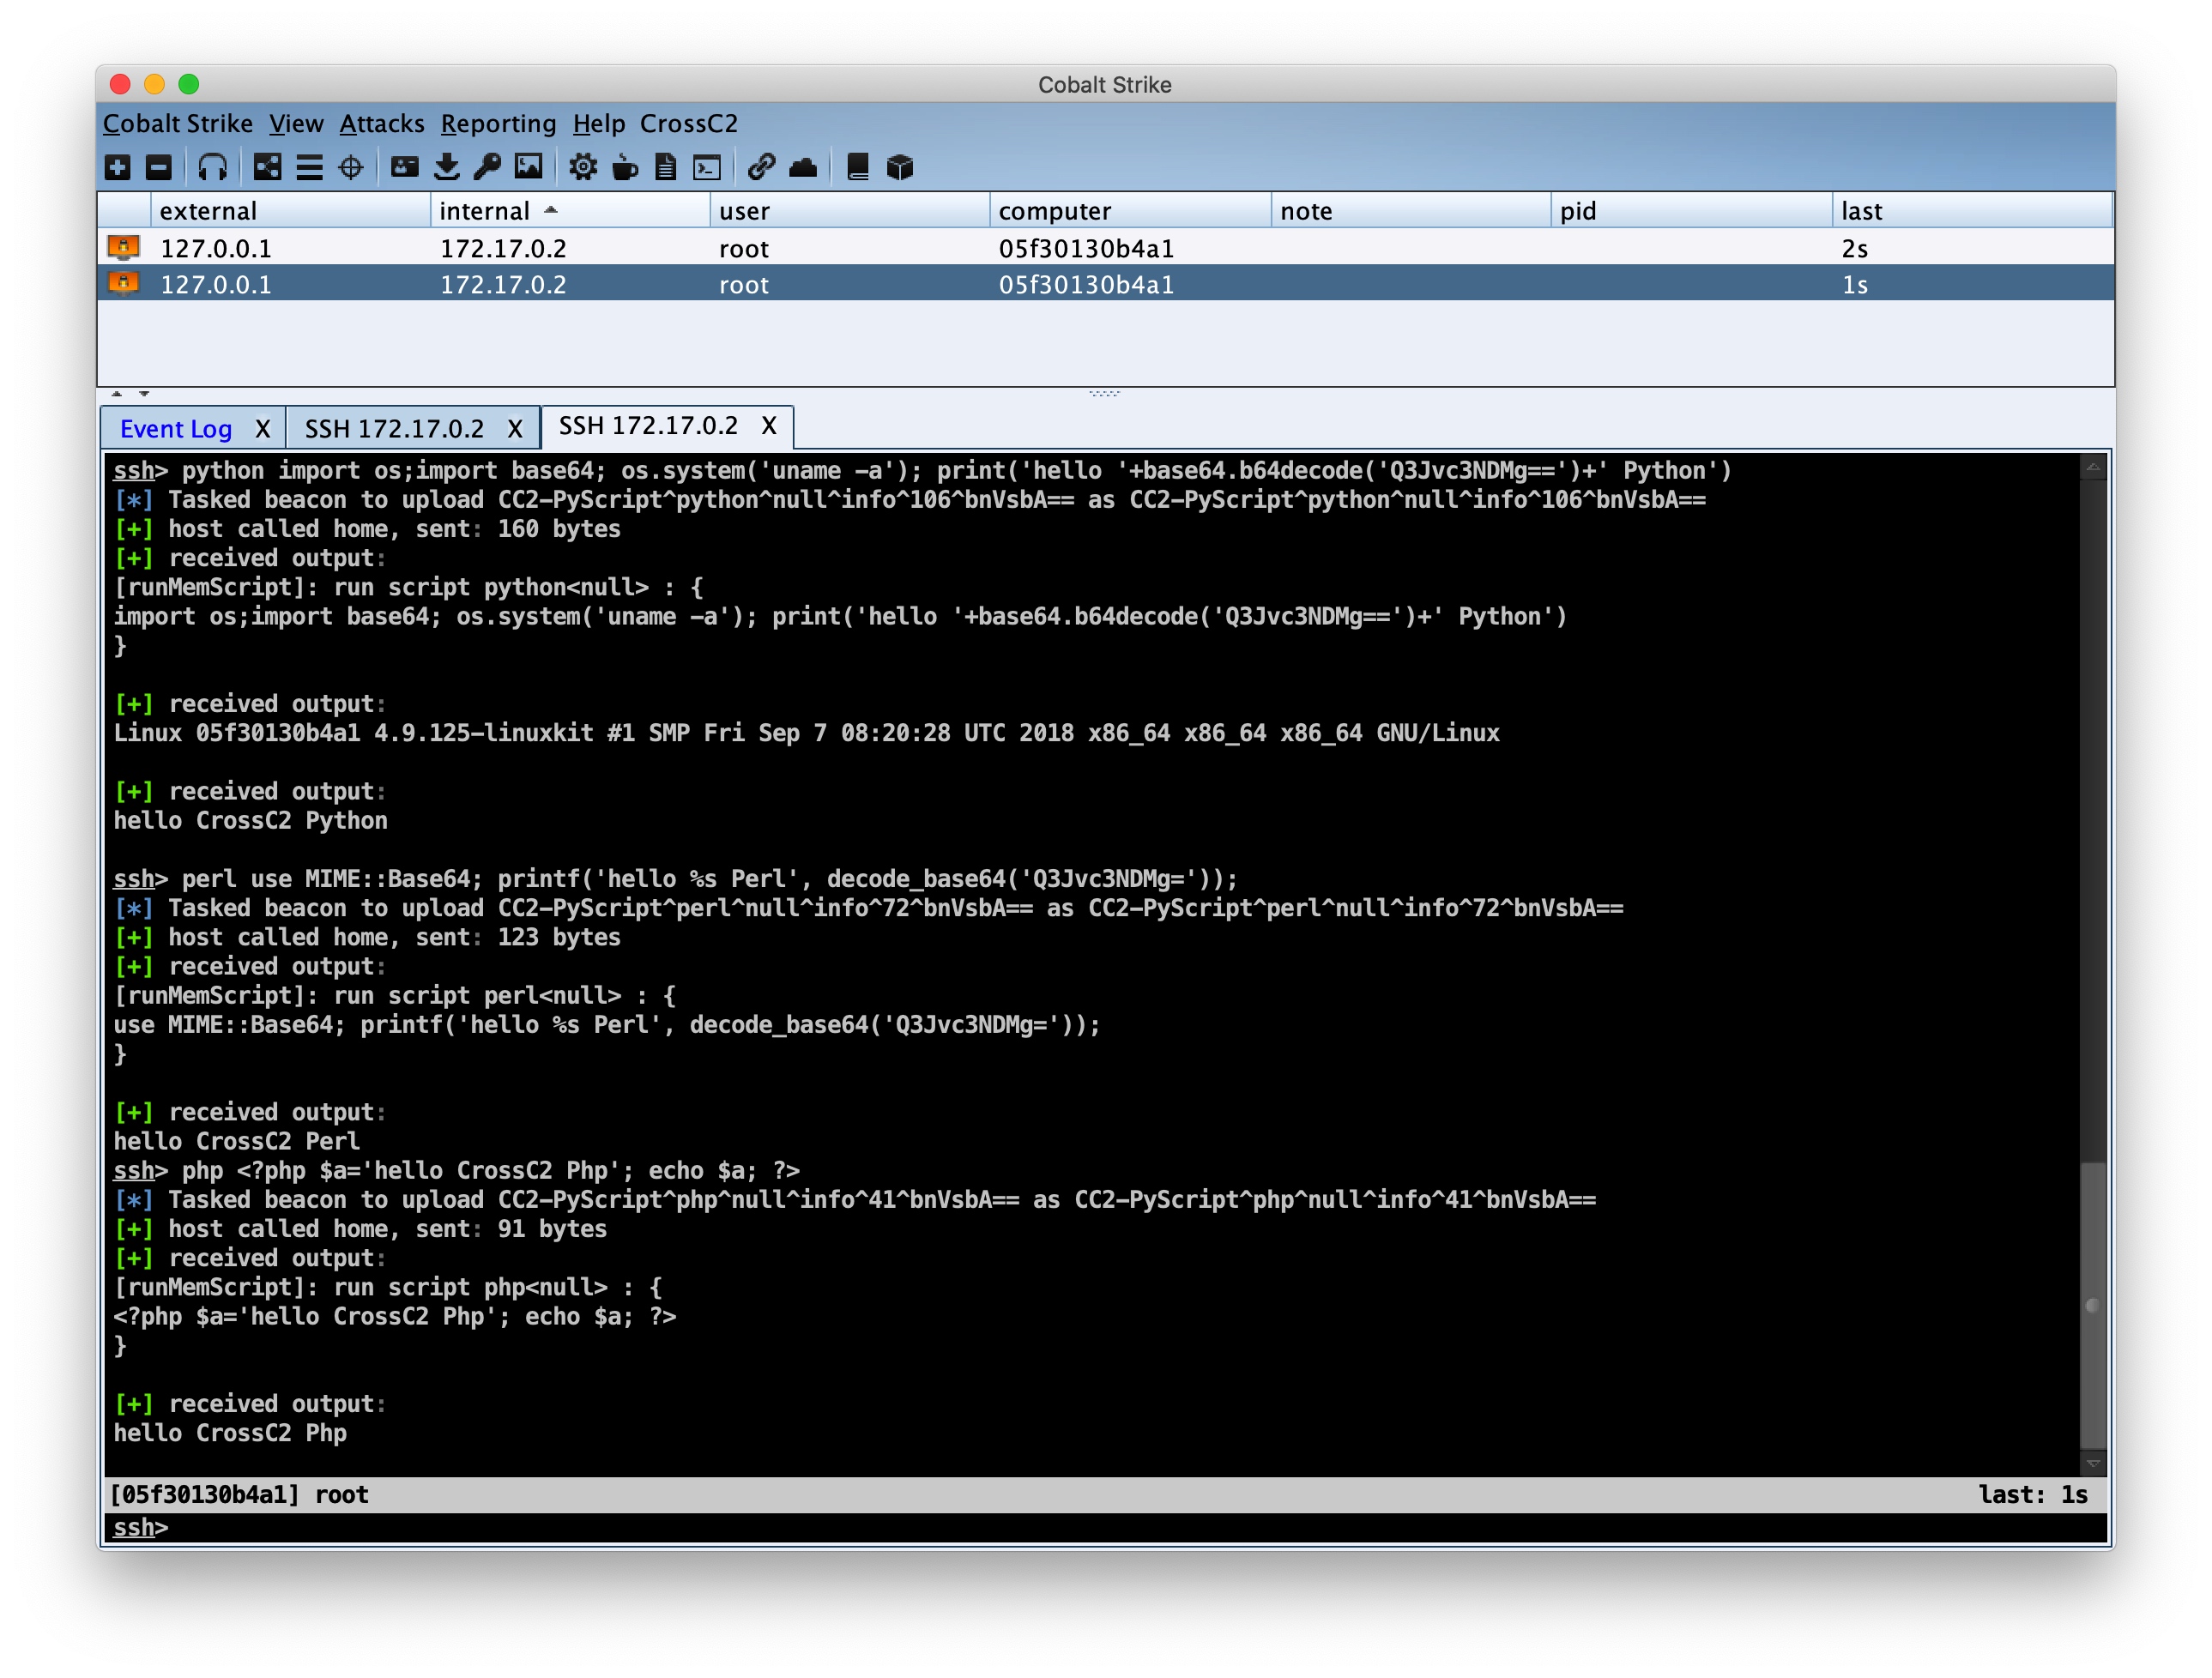Open the Screenshots picture icon
Viewport: 2212px width, 1678px height.
coord(528,167)
